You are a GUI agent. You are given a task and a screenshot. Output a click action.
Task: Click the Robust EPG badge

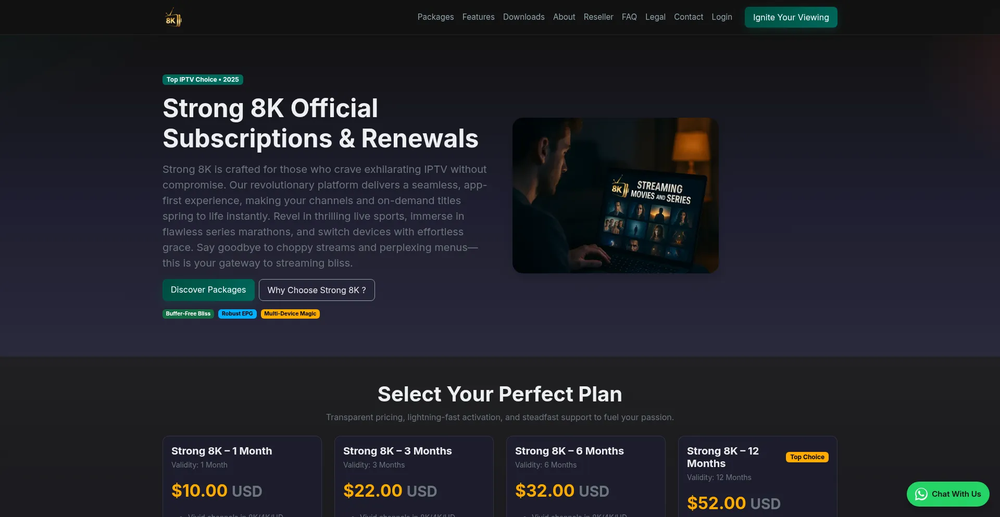[237, 314]
